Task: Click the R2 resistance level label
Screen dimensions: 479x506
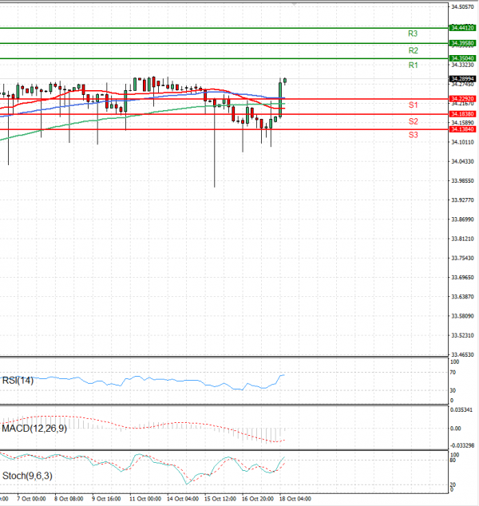Action: pyautogui.click(x=413, y=50)
